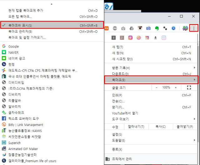The height and width of the screenshot is (165, 200).
Task: Increase zoom with the plus button
Action: tap(176, 87)
